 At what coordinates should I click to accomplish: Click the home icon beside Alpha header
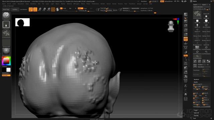tap(191, 1)
